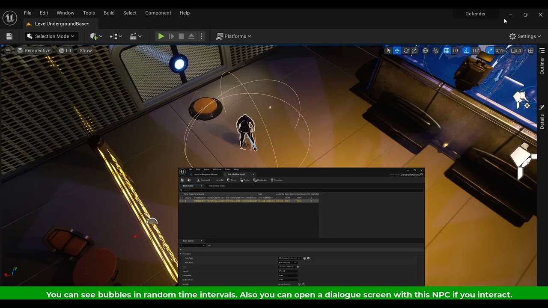Viewport: 548px width, 308px height.
Task: Open the Window menu in the main editor
Action: click(x=66, y=13)
